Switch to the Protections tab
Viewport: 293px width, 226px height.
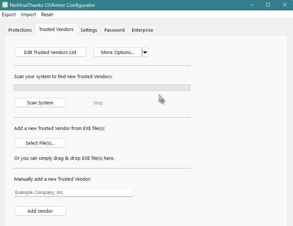click(x=20, y=30)
